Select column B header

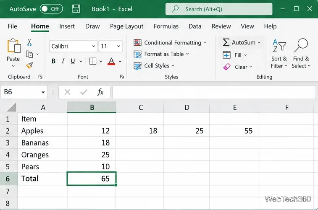tap(92, 107)
